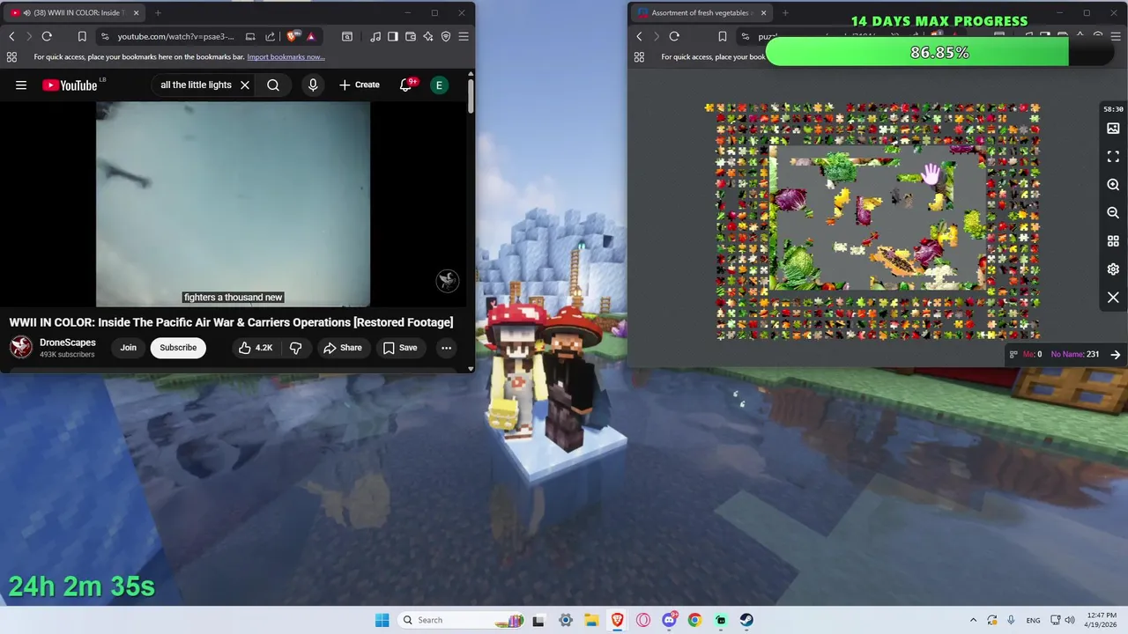Open a new tab in the puzzle window
This screenshot has height=634, width=1128.
785,13
